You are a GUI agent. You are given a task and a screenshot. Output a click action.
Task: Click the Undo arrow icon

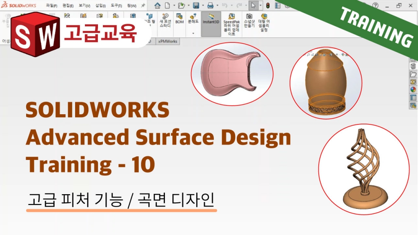(x=225, y=5)
